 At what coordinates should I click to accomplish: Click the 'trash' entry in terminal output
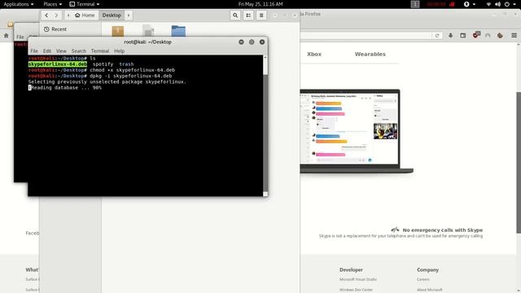point(126,64)
